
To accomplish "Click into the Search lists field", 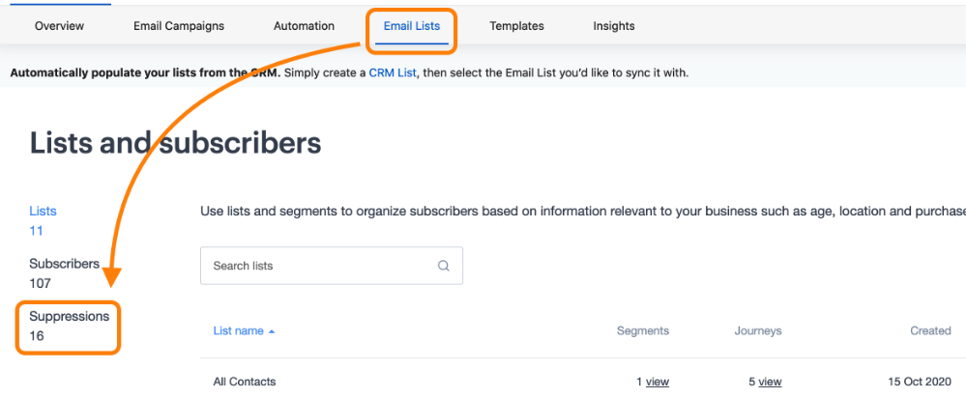I will coord(332,266).
